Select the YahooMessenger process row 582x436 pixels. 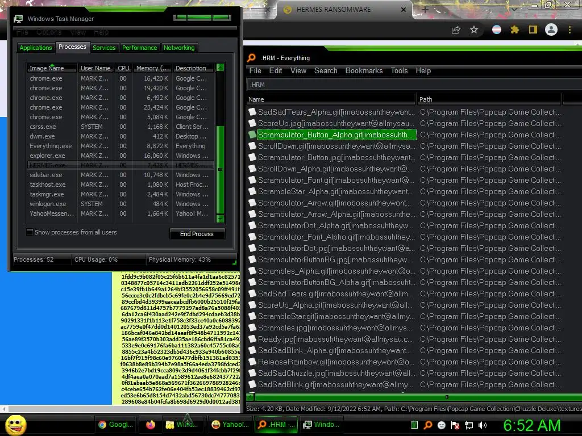pos(120,213)
